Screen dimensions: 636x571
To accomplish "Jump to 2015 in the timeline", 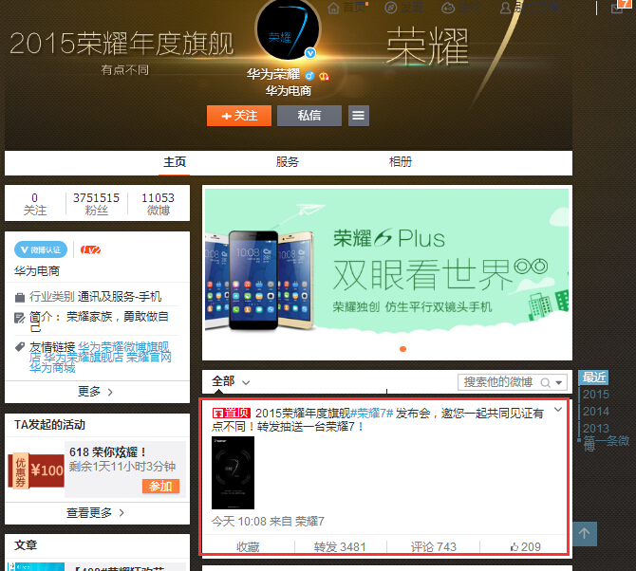I will pos(596,395).
